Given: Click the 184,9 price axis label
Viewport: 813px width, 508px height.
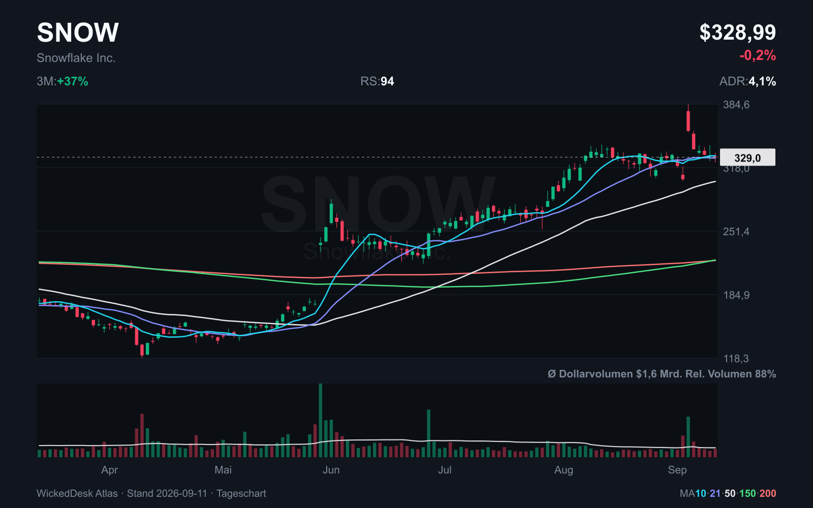Looking at the screenshot, I should point(736,295).
